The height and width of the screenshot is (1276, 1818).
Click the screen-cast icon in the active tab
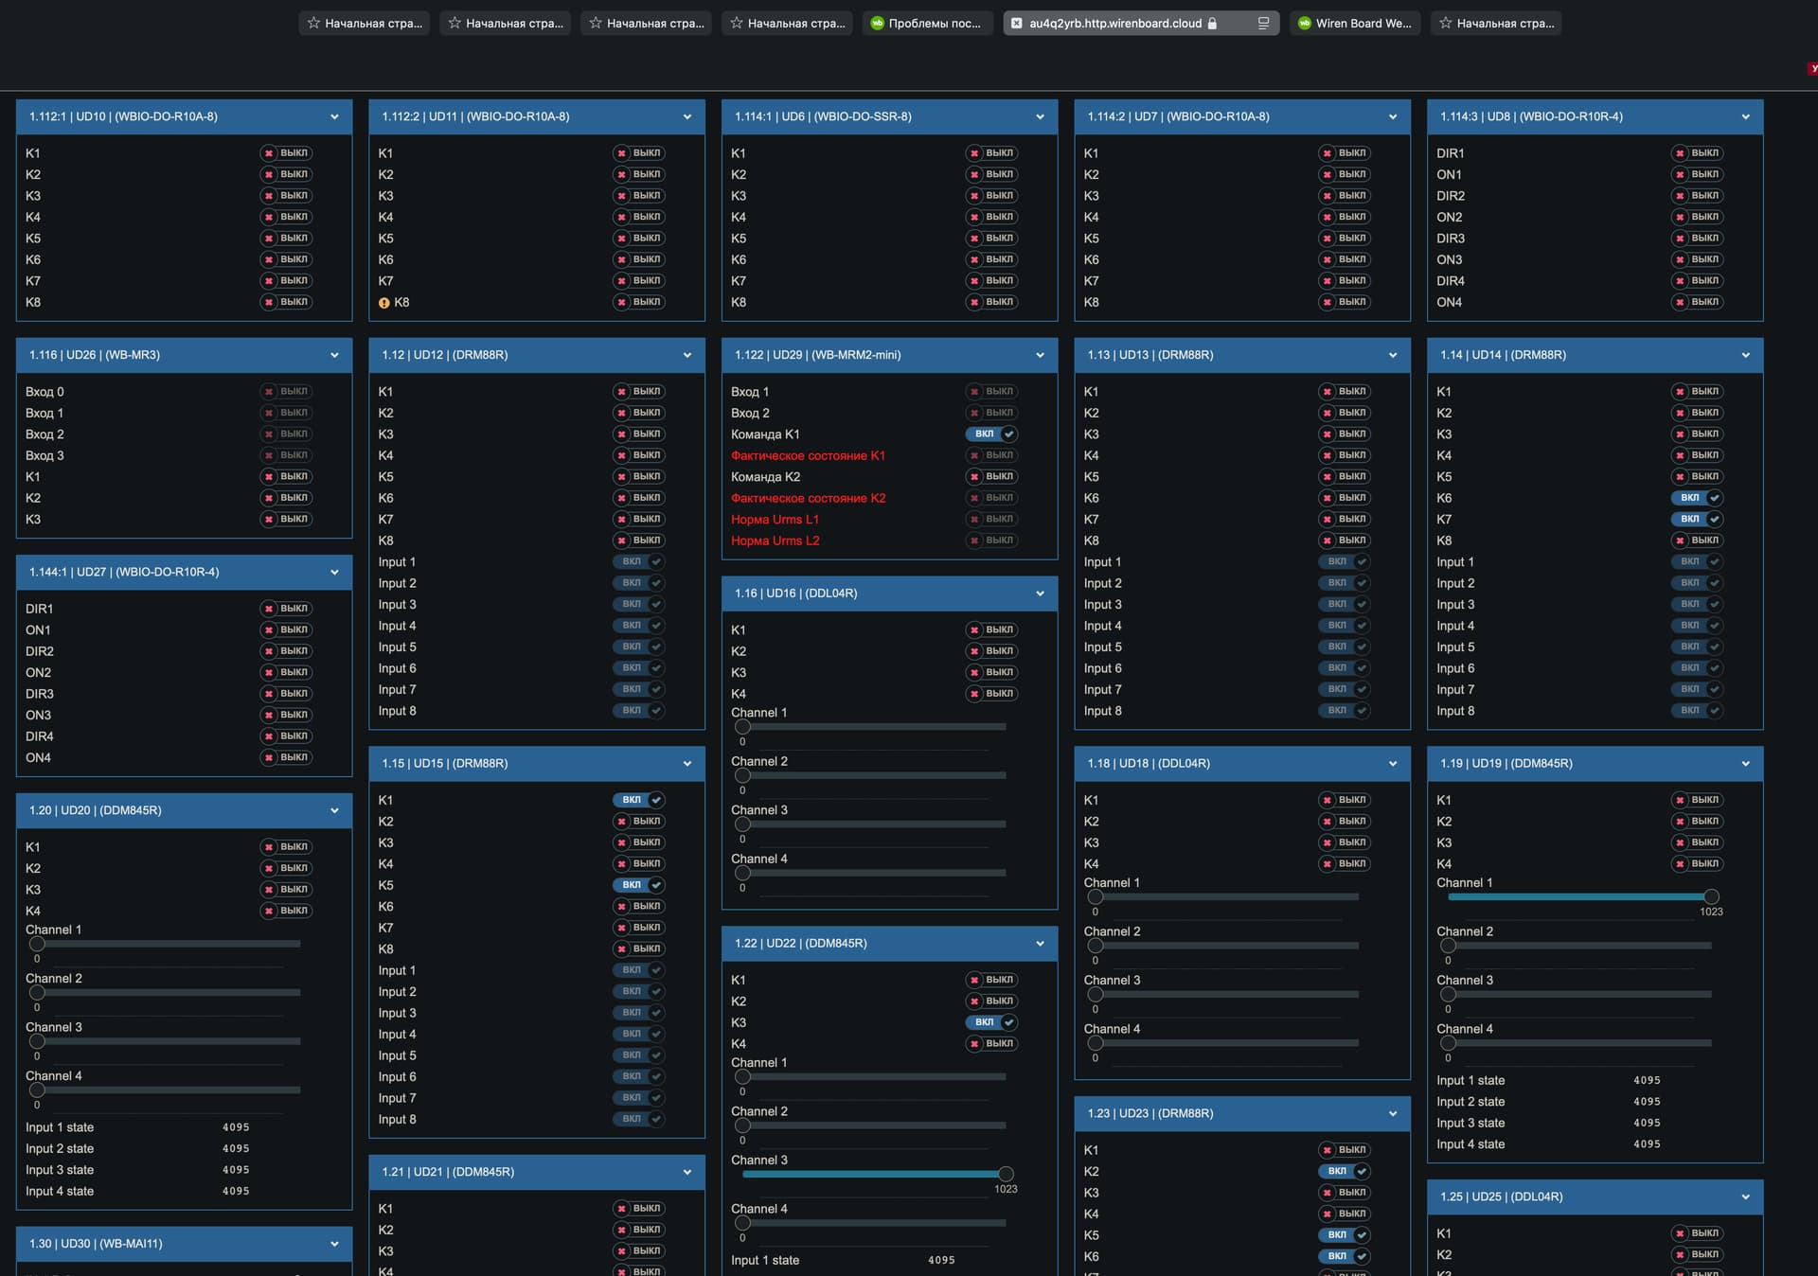pyautogui.click(x=1263, y=24)
